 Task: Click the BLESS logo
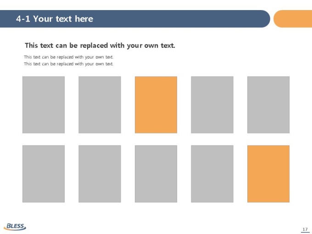(15, 227)
